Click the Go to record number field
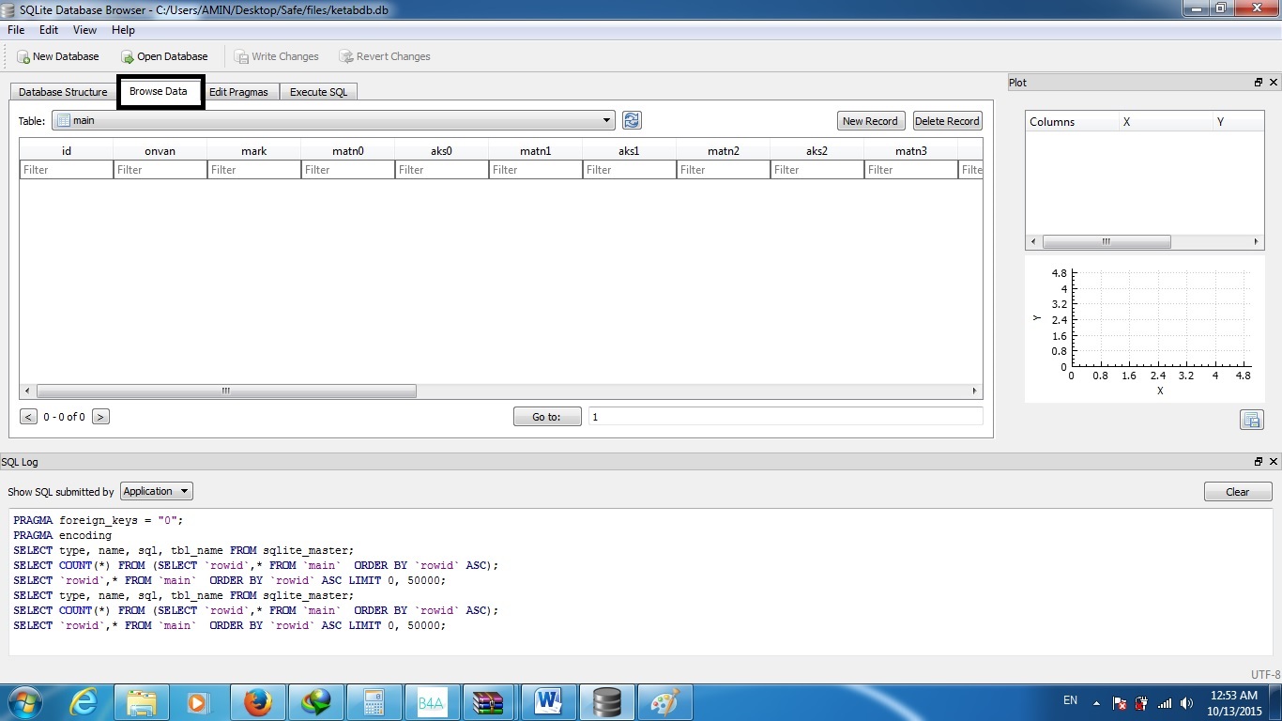 click(786, 417)
